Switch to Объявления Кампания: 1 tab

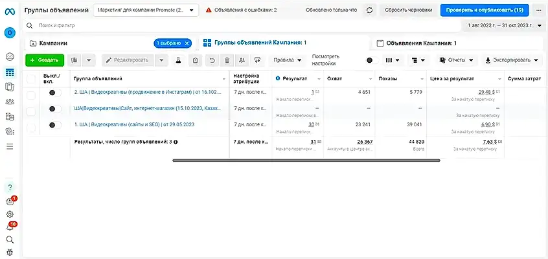[x=421, y=43]
